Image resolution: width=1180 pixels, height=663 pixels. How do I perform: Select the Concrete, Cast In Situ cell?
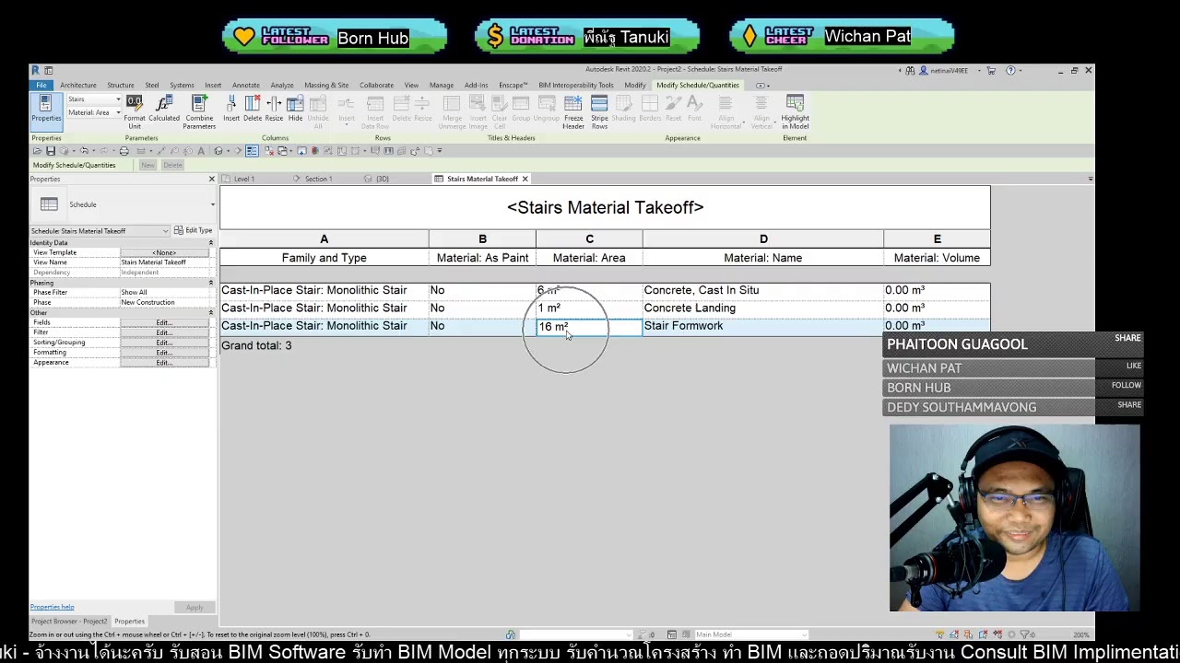click(x=762, y=290)
